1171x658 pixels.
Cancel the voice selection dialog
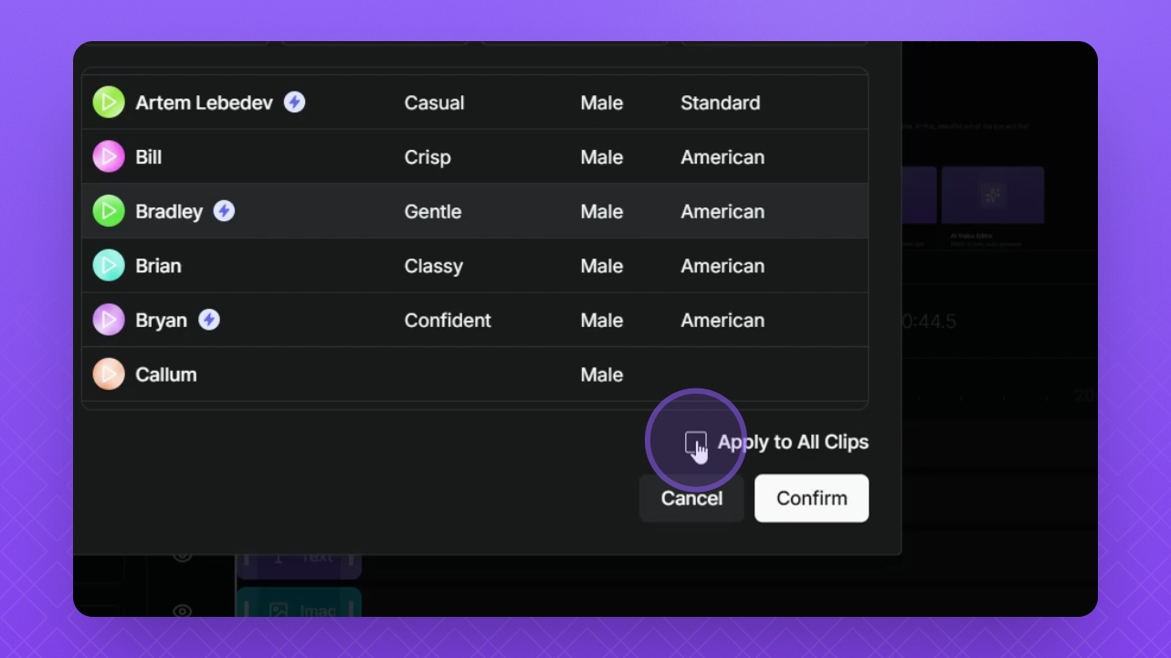pyautogui.click(x=691, y=498)
